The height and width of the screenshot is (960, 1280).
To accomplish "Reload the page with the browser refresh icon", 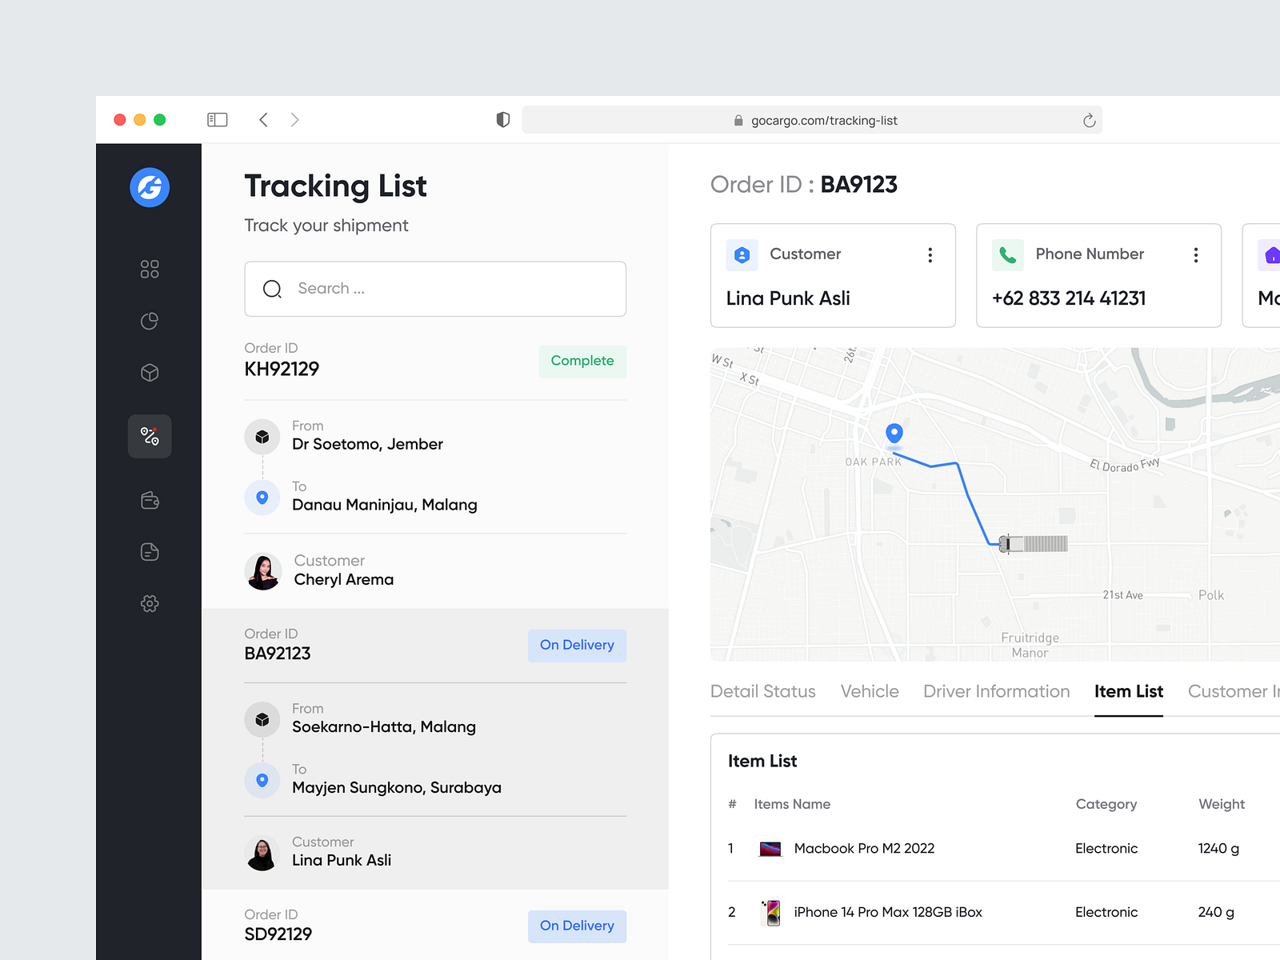I will (1089, 120).
